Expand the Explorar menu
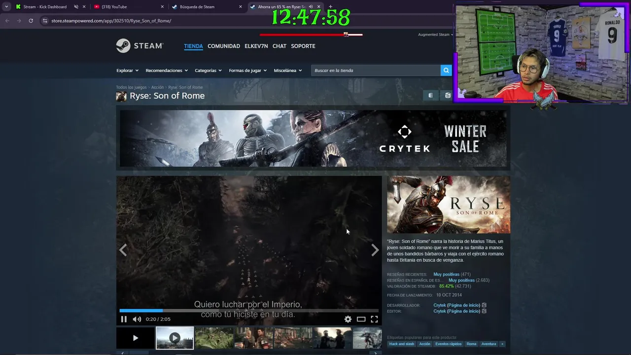This screenshot has width=631, height=355. (127, 71)
